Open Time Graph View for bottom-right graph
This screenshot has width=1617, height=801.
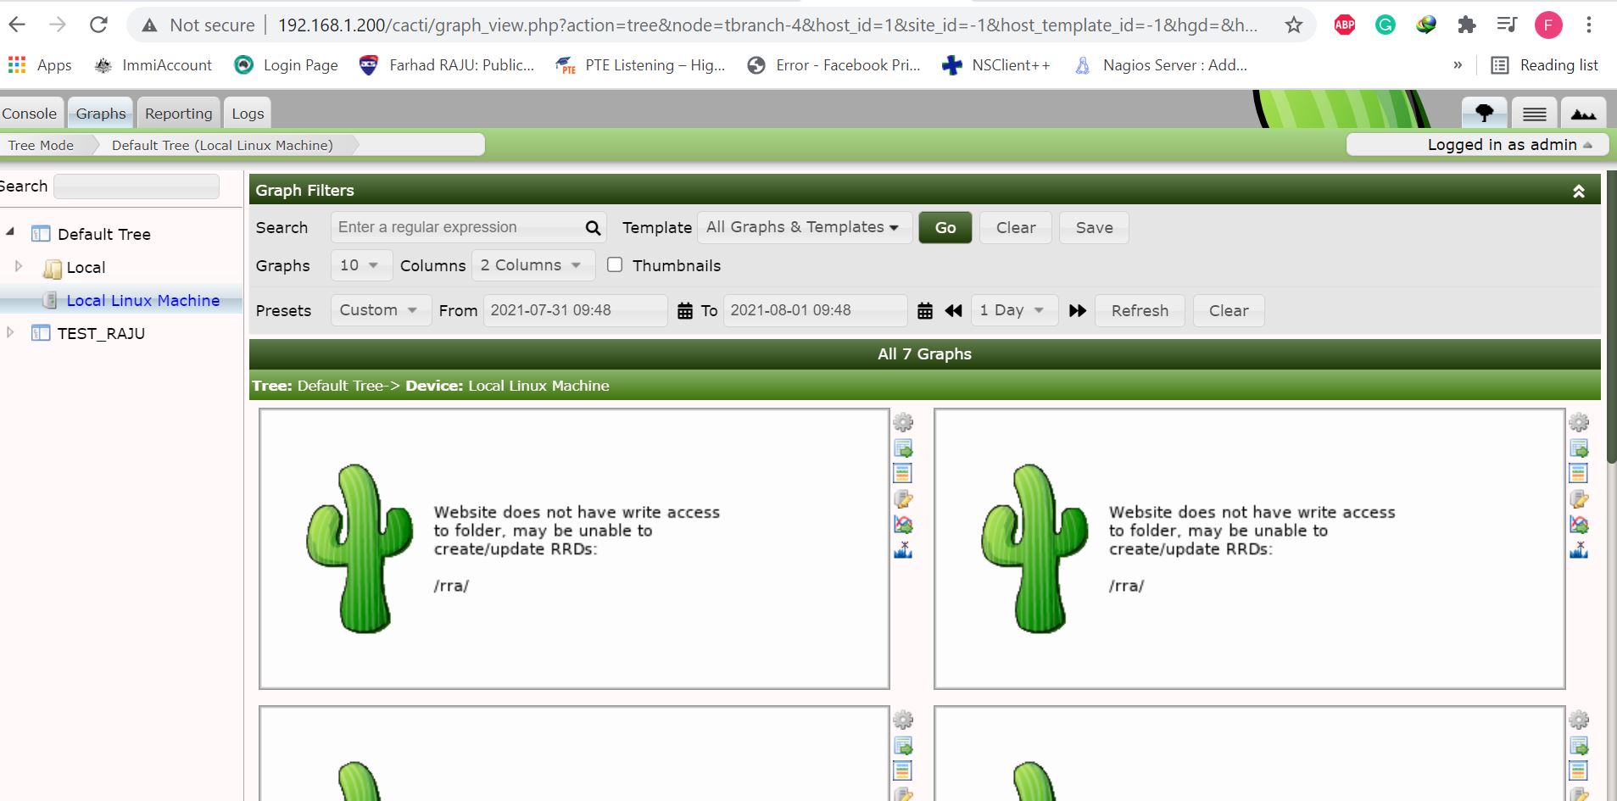pos(1579,771)
